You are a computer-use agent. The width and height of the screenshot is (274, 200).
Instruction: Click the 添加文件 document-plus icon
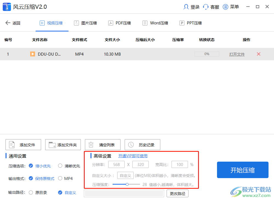12,145
